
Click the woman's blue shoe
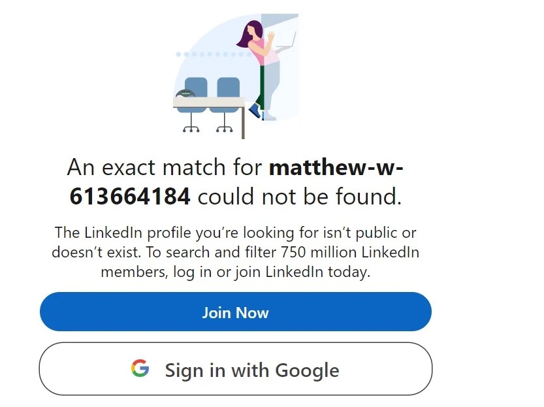255,110
